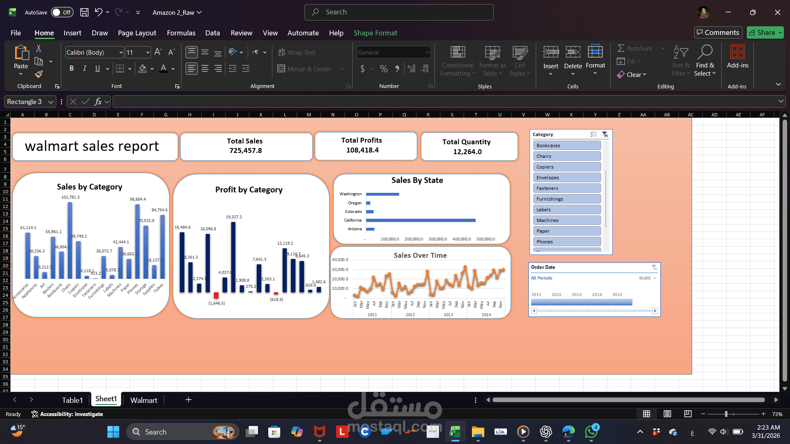Viewport: 790px width, 444px height.
Task: Click the Percent Style icon
Action: click(x=383, y=69)
